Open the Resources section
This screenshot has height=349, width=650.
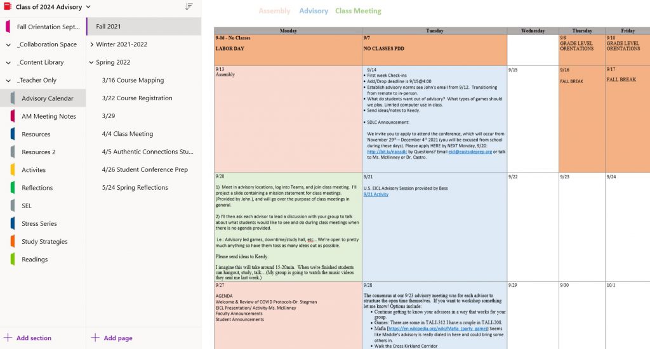[x=36, y=135]
